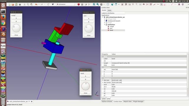Image resolution: width=189 pixels, height=106 pixels.
Task: Click the Copy toolbar icon
Action: pos(28,4)
